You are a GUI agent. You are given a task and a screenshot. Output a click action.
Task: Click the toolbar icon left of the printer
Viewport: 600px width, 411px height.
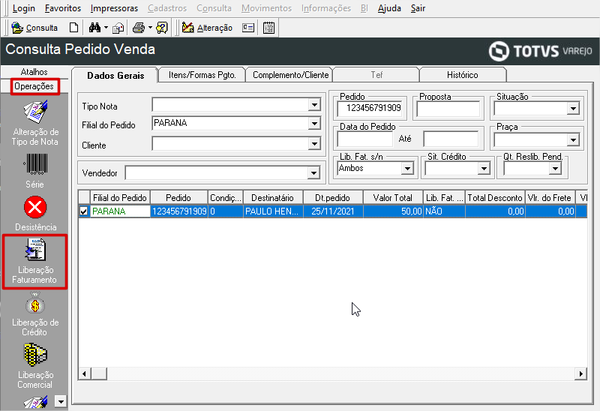pyautogui.click(x=118, y=28)
